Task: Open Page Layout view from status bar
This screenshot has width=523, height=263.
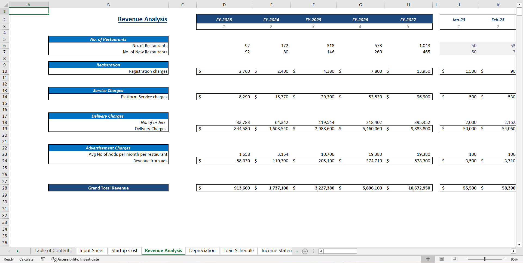Action: 441,259
